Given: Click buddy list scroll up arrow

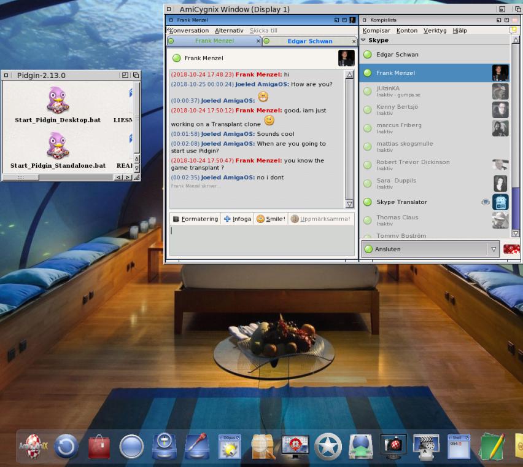Looking at the screenshot, I should [516, 40].
